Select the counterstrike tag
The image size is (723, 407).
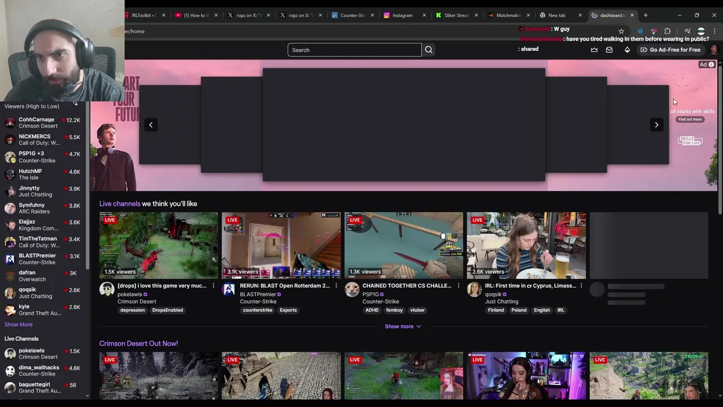(x=258, y=310)
